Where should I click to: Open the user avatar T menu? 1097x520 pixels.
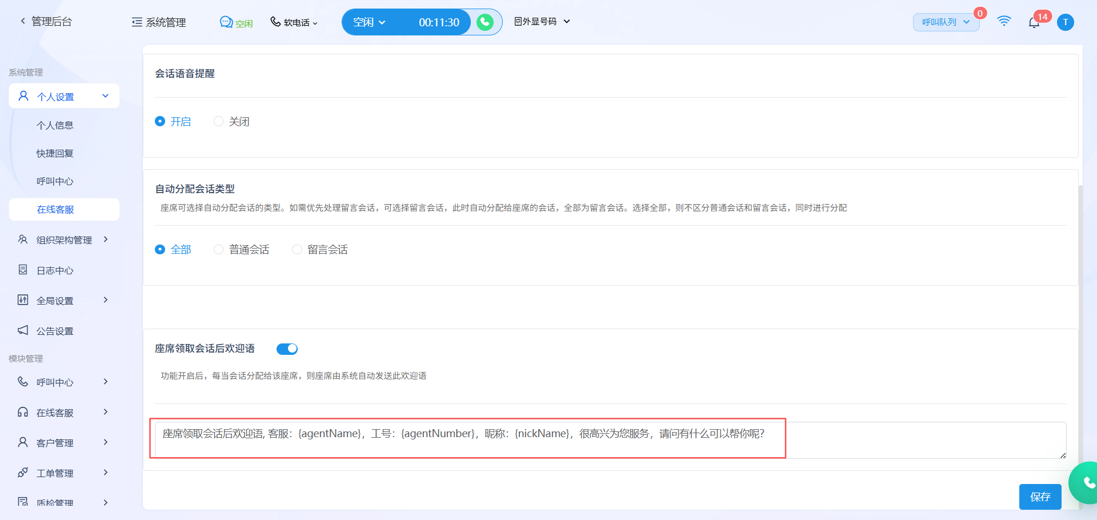point(1066,22)
